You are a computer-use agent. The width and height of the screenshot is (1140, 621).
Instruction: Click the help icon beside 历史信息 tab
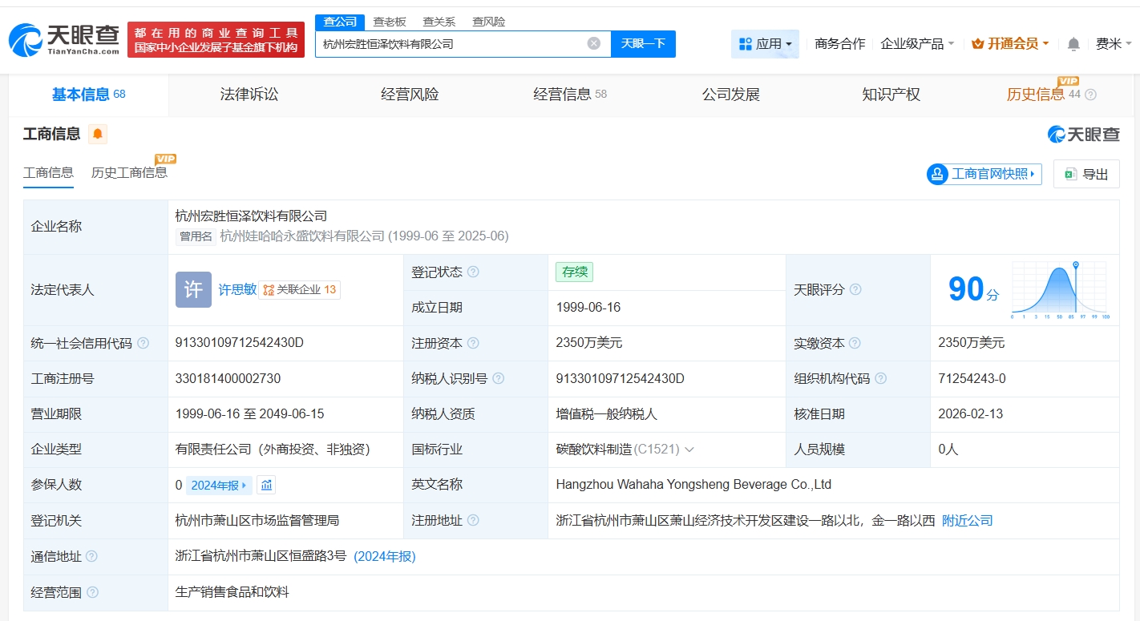point(1090,95)
